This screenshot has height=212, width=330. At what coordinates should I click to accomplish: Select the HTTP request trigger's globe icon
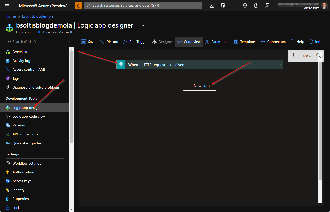(121, 64)
